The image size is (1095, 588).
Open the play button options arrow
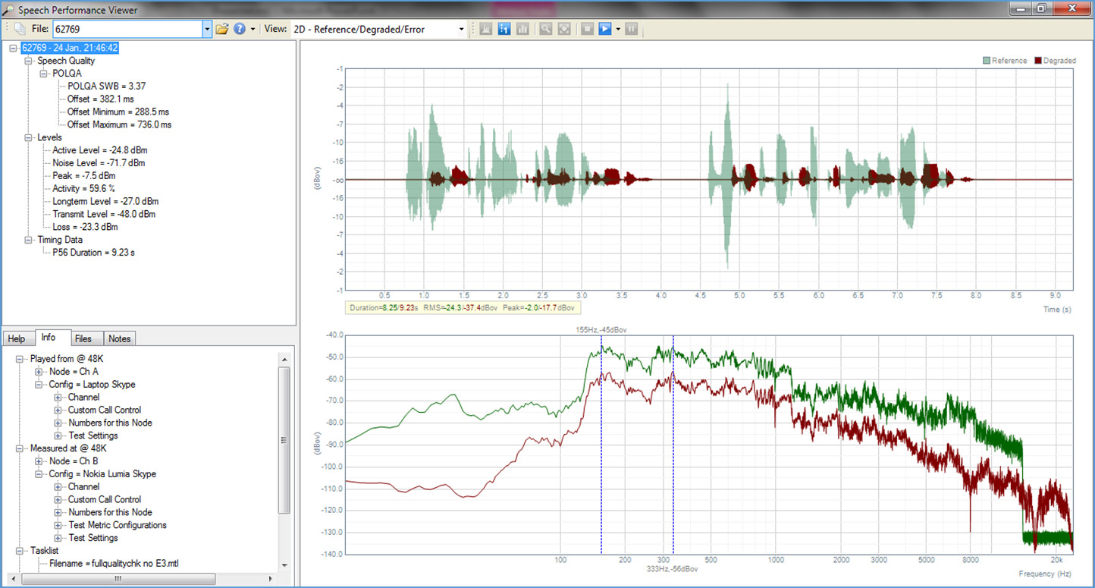point(618,29)
